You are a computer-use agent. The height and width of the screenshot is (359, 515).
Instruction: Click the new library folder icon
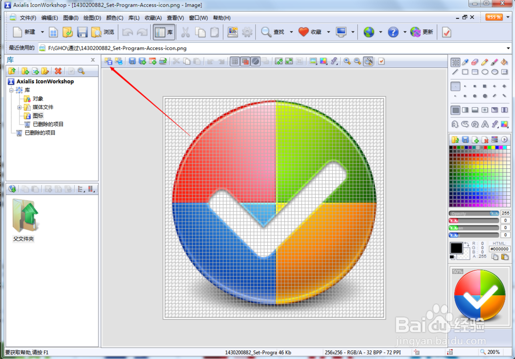[25, 71]
